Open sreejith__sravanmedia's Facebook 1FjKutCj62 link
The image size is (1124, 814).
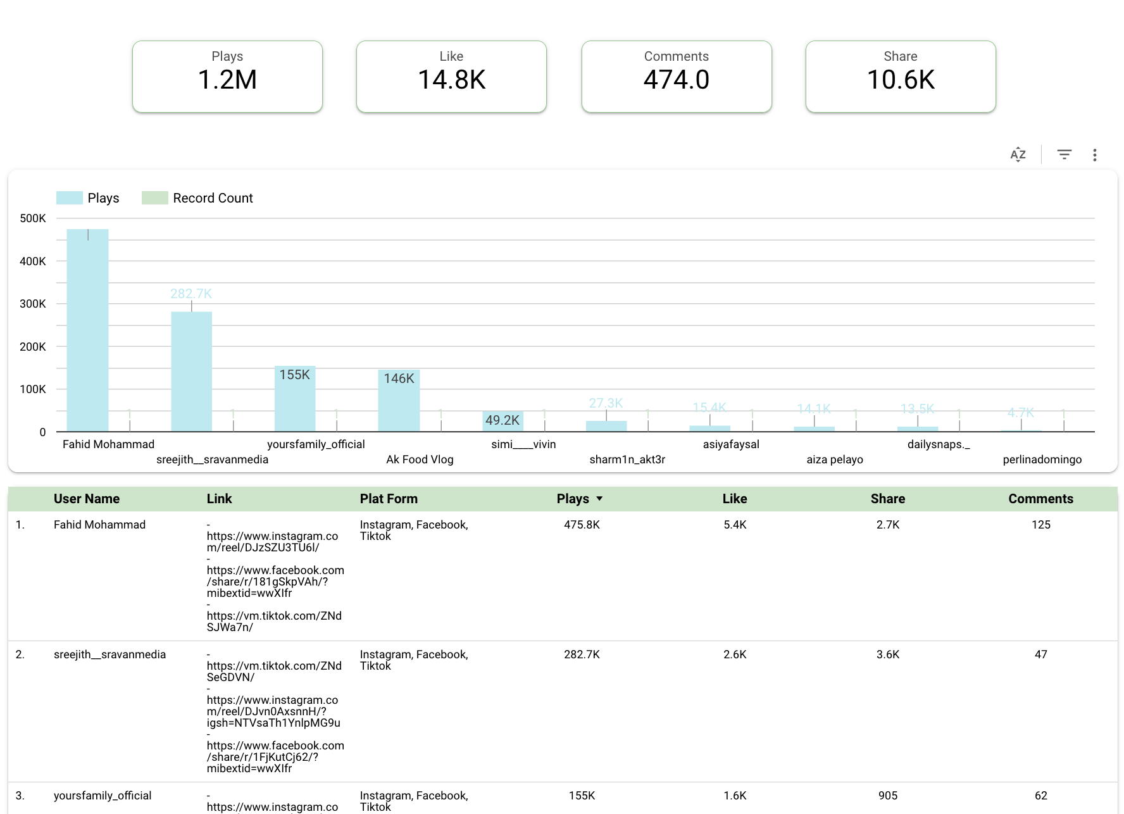point(275,757)
